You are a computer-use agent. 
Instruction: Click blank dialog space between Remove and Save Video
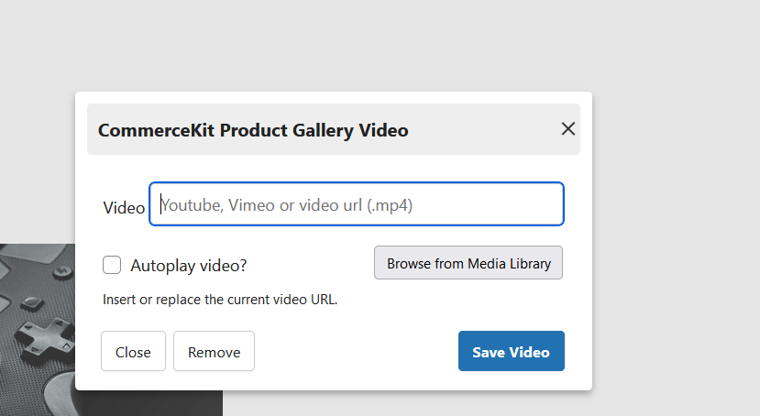tap(358, 352)
